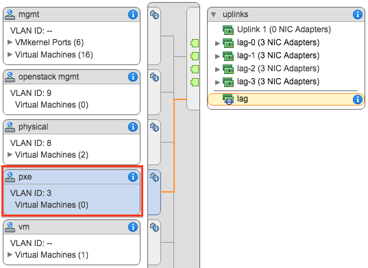Image resolution: width=368 pixels, height=268 pixels.
Task: Select Uplink 1 (0 NIC Adapters)
Action: tap(284, 29)
